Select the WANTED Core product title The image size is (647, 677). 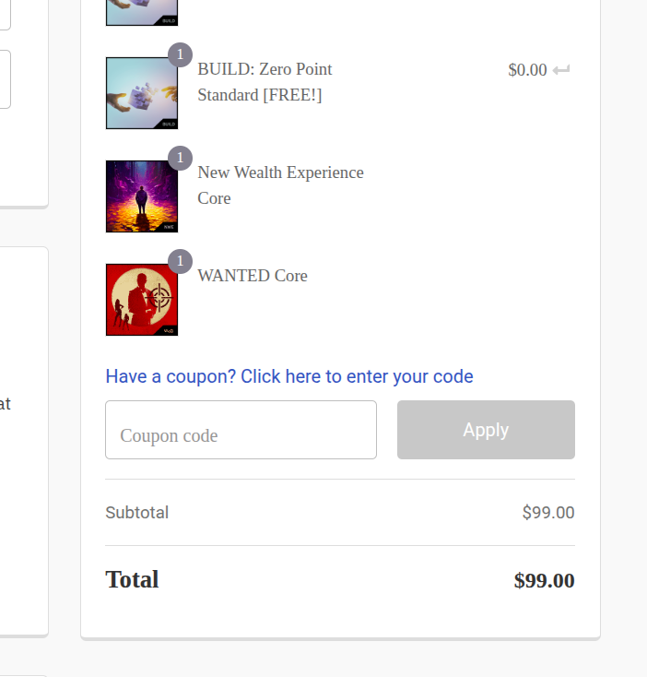tap(253, 276)
